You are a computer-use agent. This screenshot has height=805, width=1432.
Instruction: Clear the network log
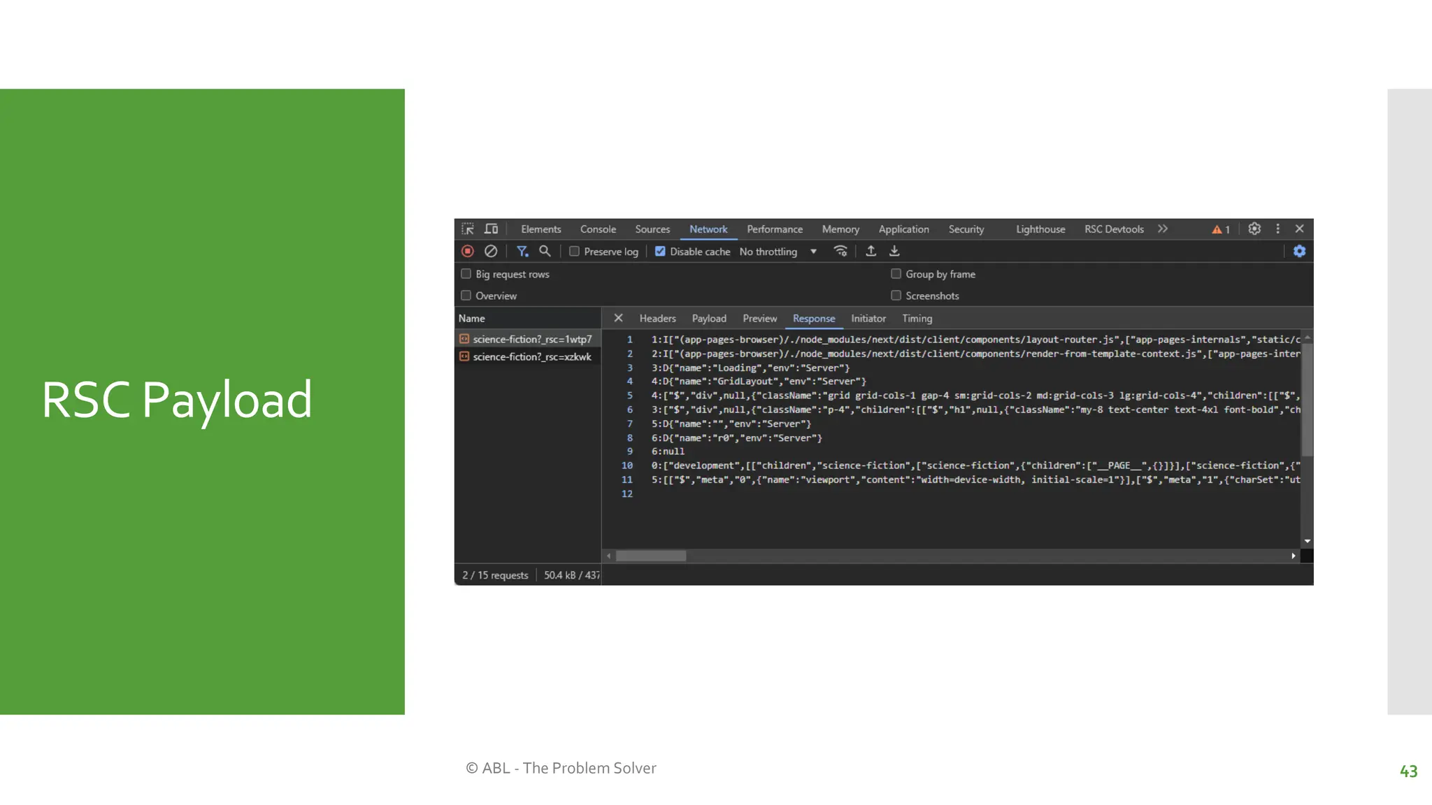click(x=491, y=252)
